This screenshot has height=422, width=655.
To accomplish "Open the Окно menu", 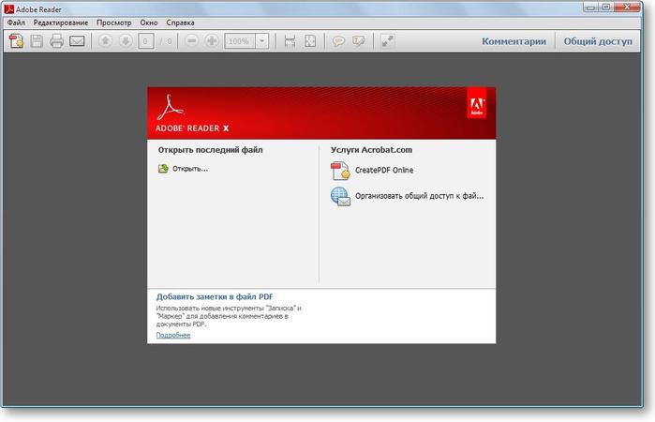I will tap(149, 23).
